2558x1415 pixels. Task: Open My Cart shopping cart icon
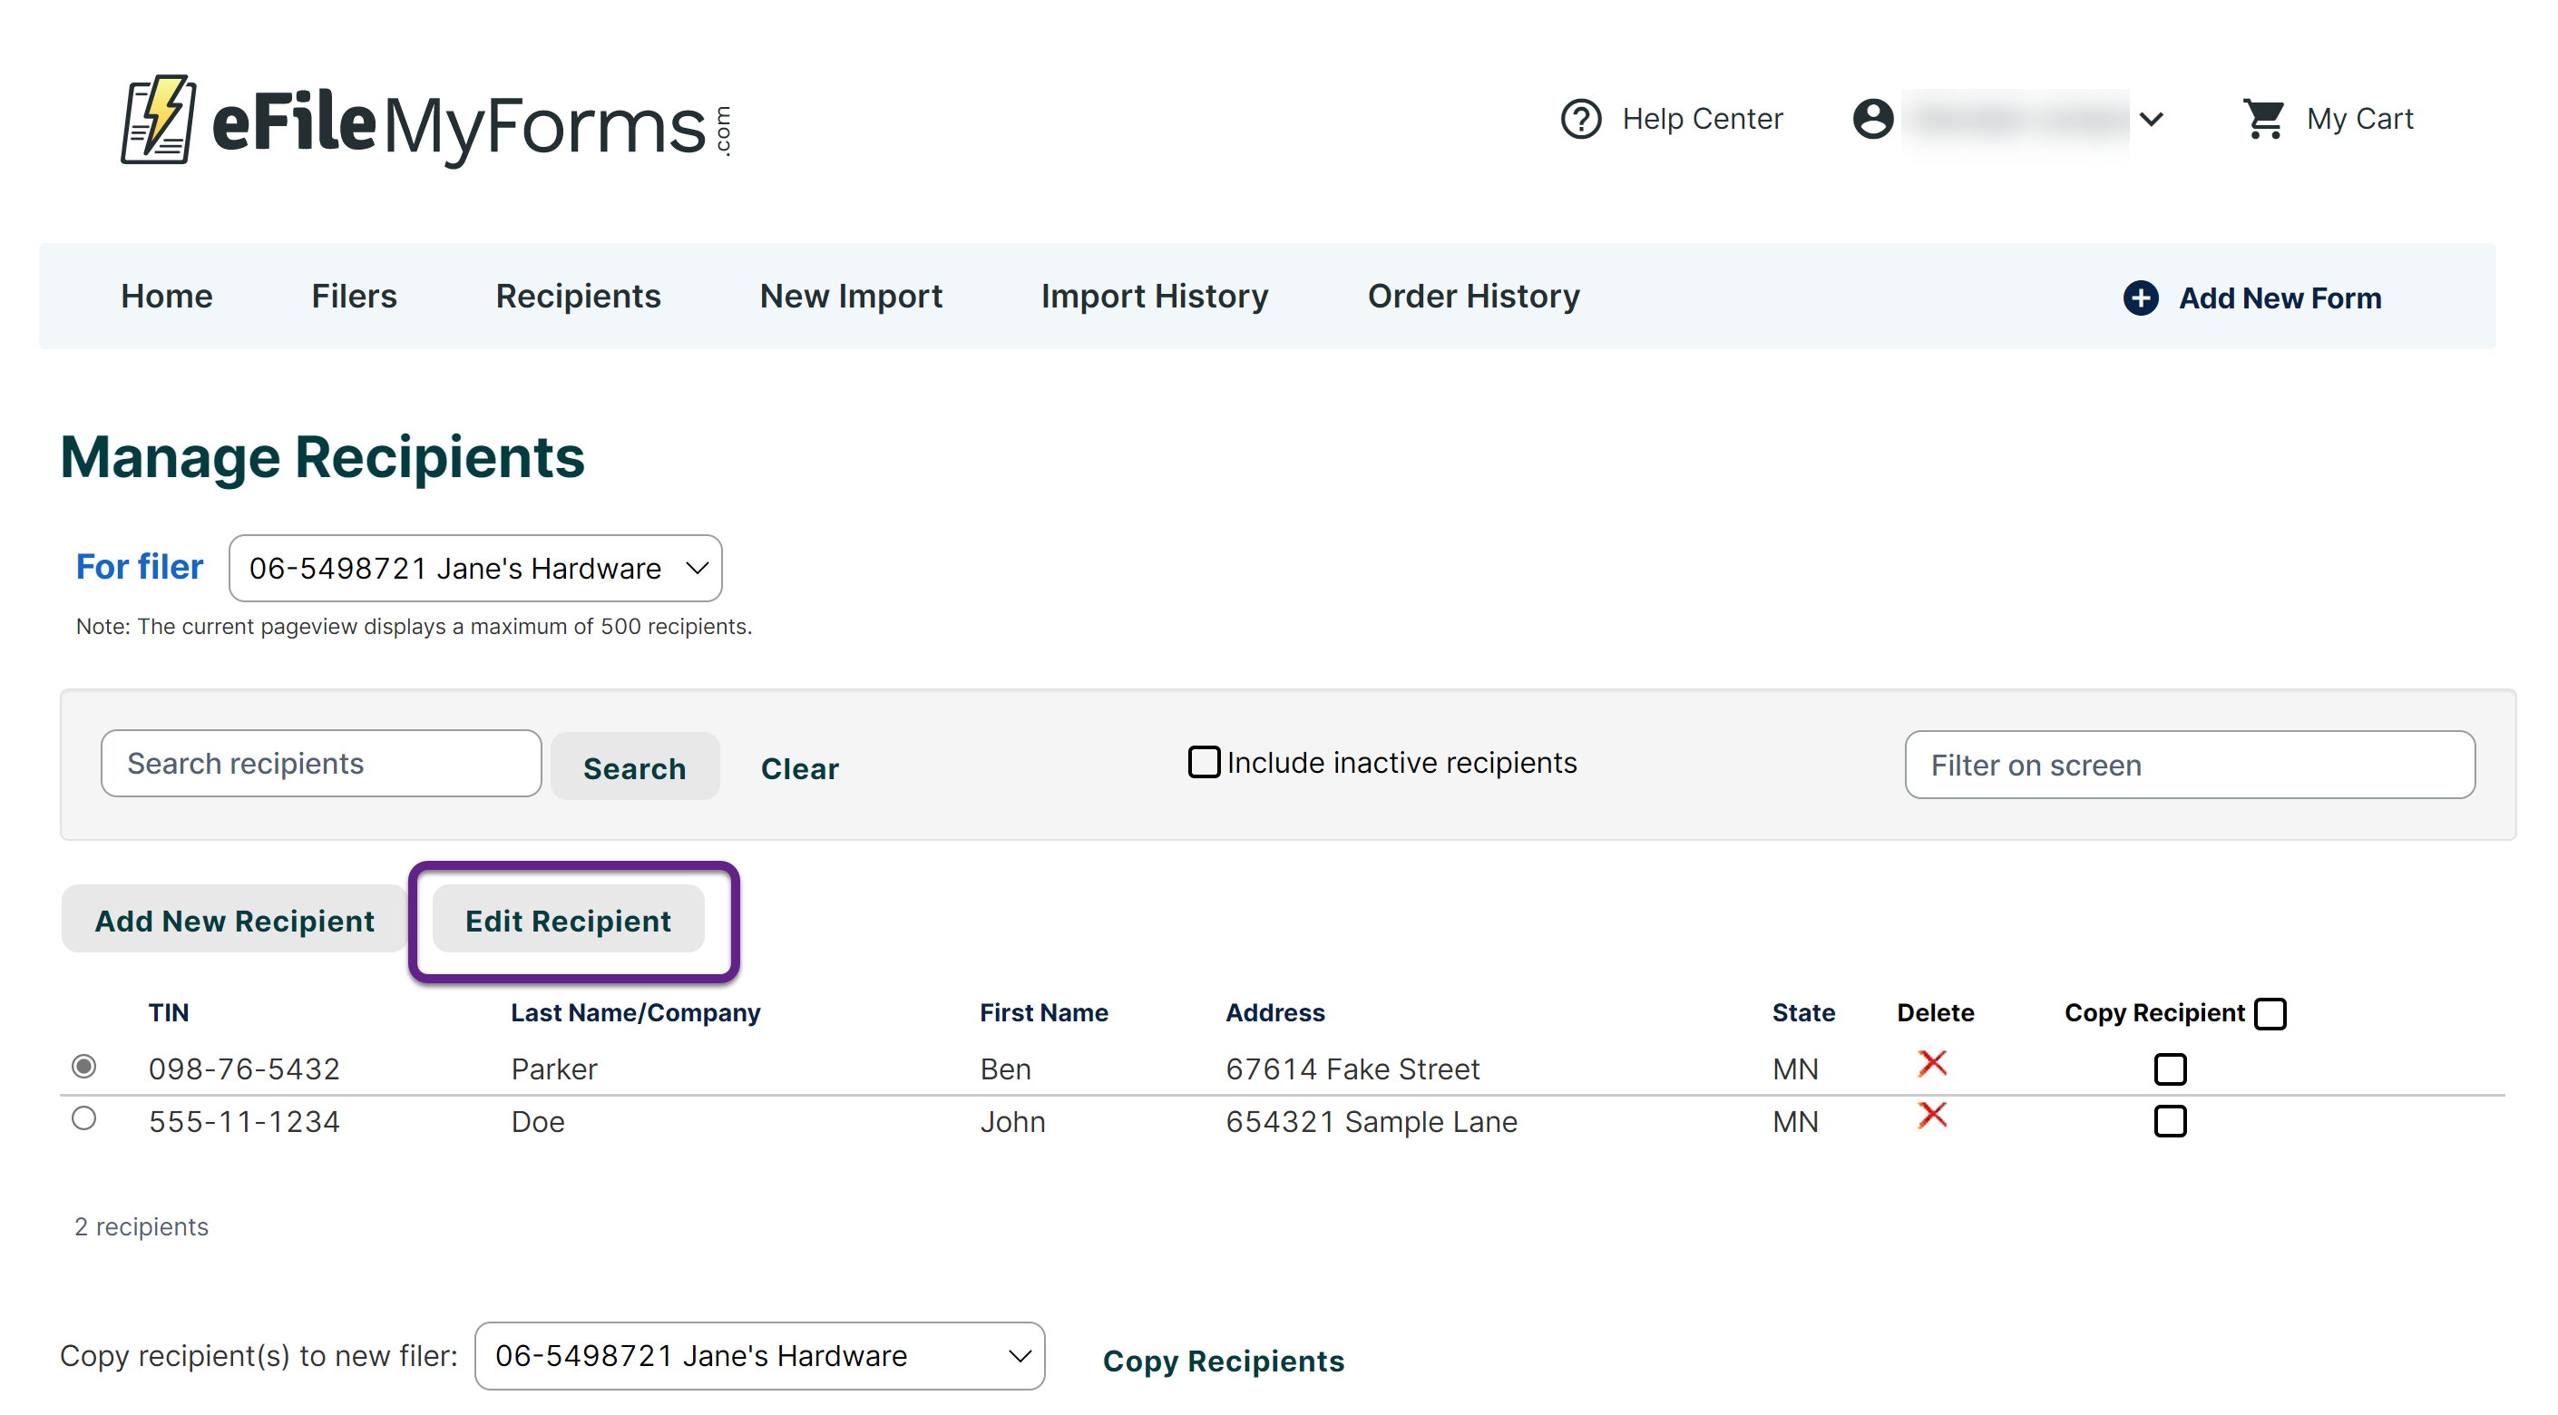click(x=2263, y=119)
